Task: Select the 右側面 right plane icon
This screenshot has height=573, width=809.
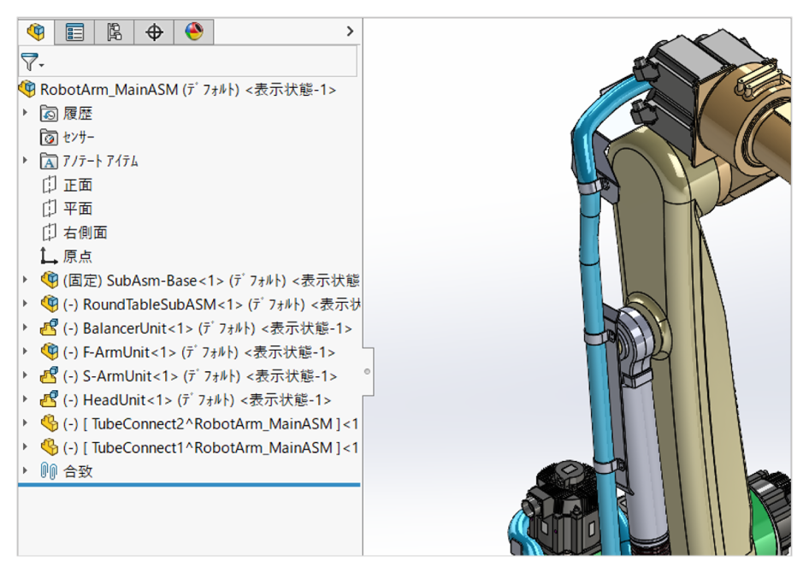Action: [49, 233]
